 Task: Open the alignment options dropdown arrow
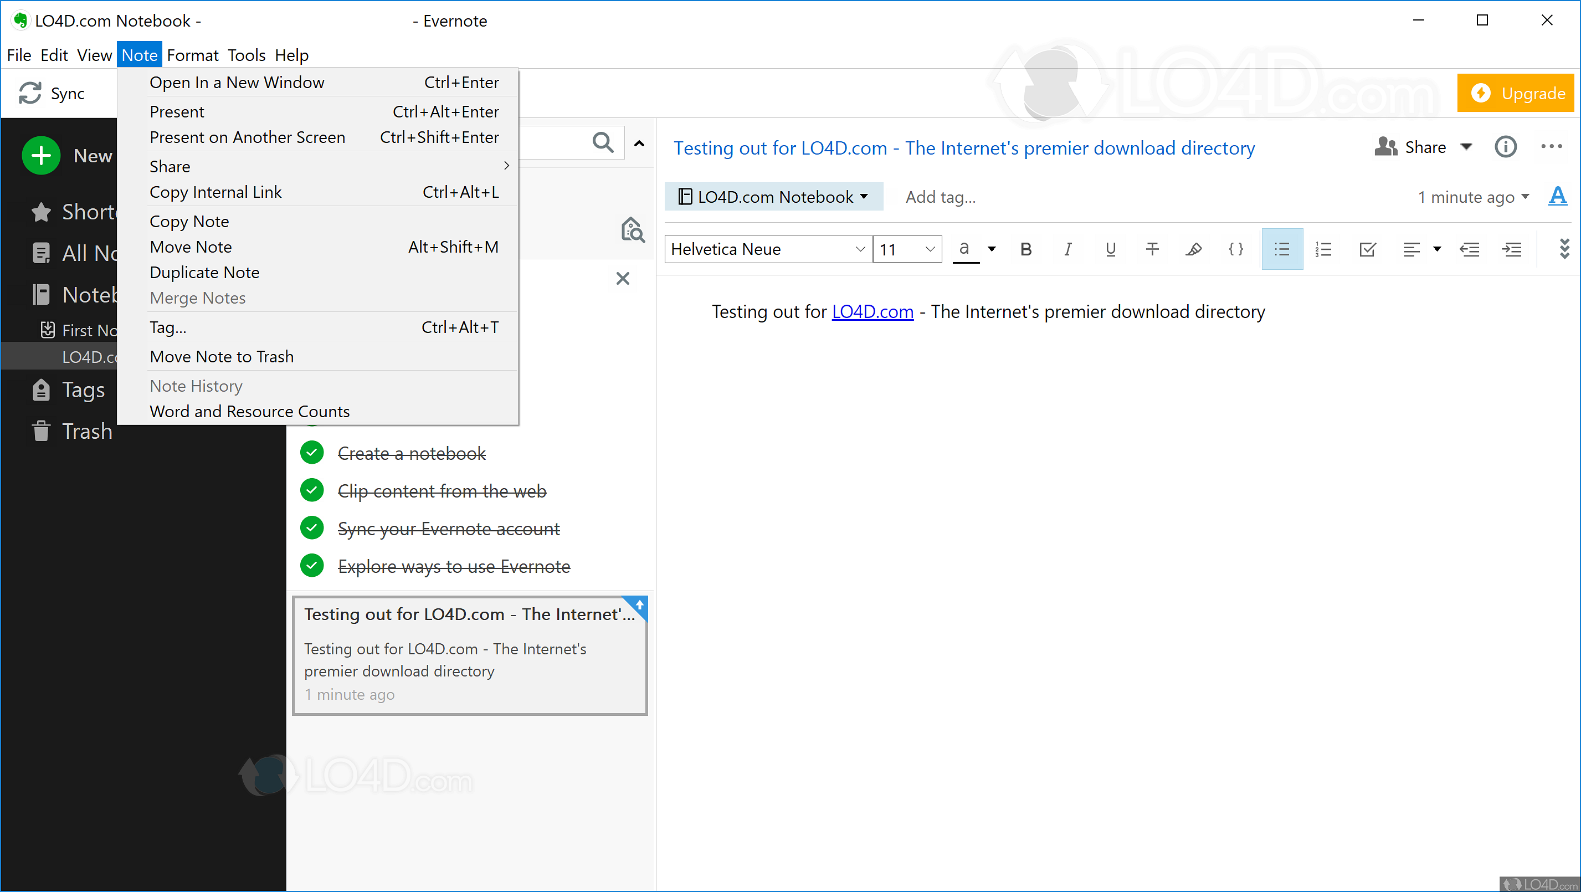[x=1437, y=249]
